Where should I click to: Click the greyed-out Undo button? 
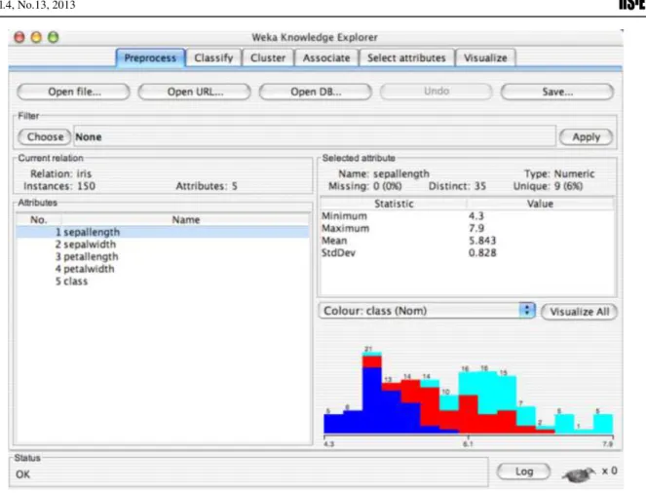point(437,91)
